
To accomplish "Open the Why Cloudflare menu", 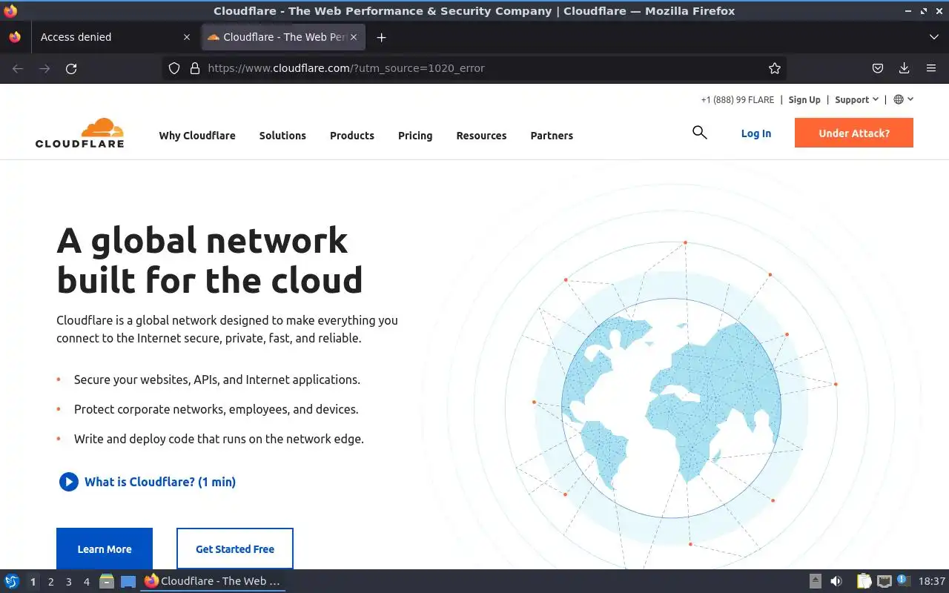I will pyautogui.click(x=197, y=136).
